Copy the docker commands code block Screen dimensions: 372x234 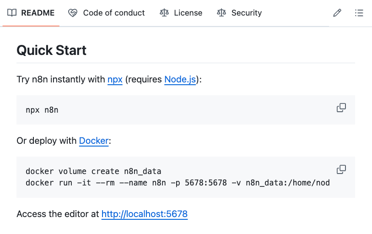(x=341, y=169)
